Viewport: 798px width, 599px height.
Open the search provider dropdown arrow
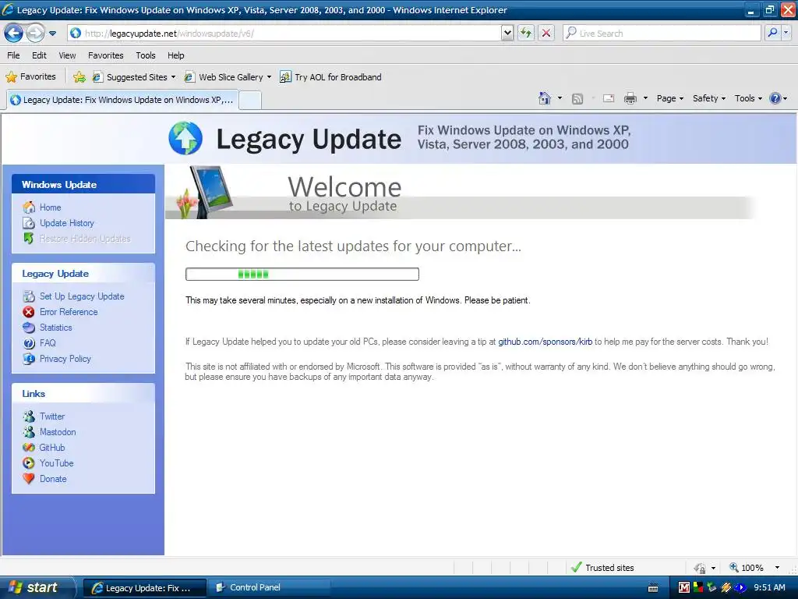[786, 34]
